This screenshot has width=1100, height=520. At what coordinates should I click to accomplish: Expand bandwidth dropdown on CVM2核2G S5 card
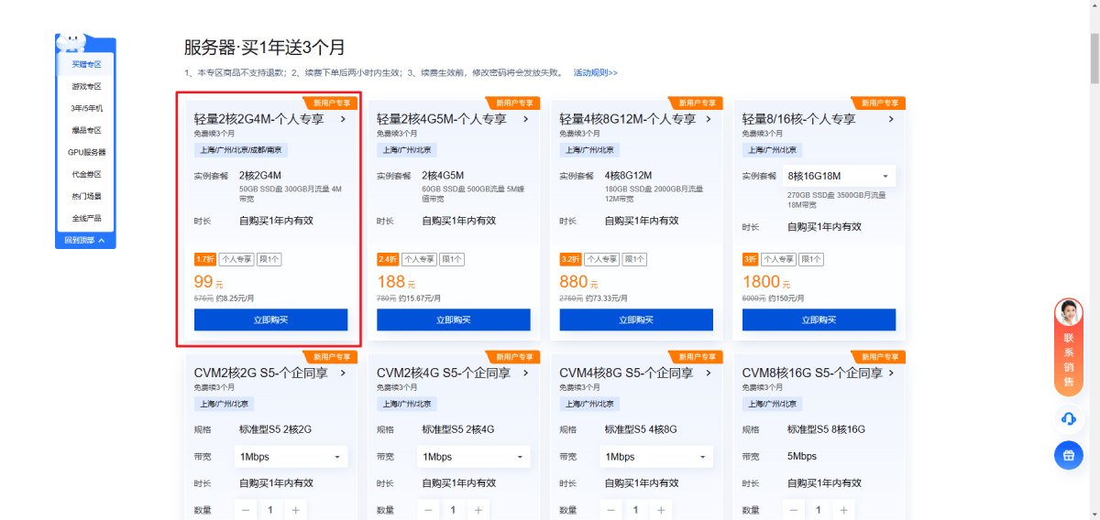click(291, 457)
